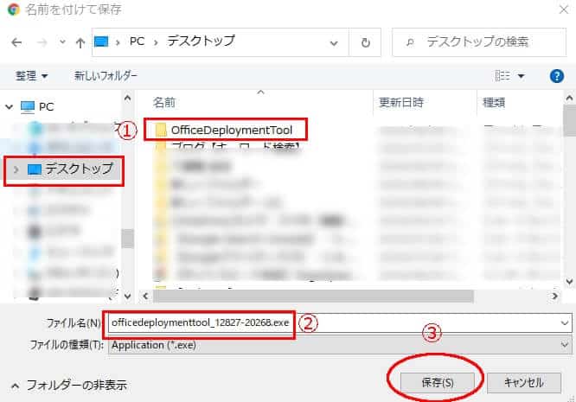Change view layout with the view icon
The height and width of the screenshot is (402, 576).
point(502,76)
